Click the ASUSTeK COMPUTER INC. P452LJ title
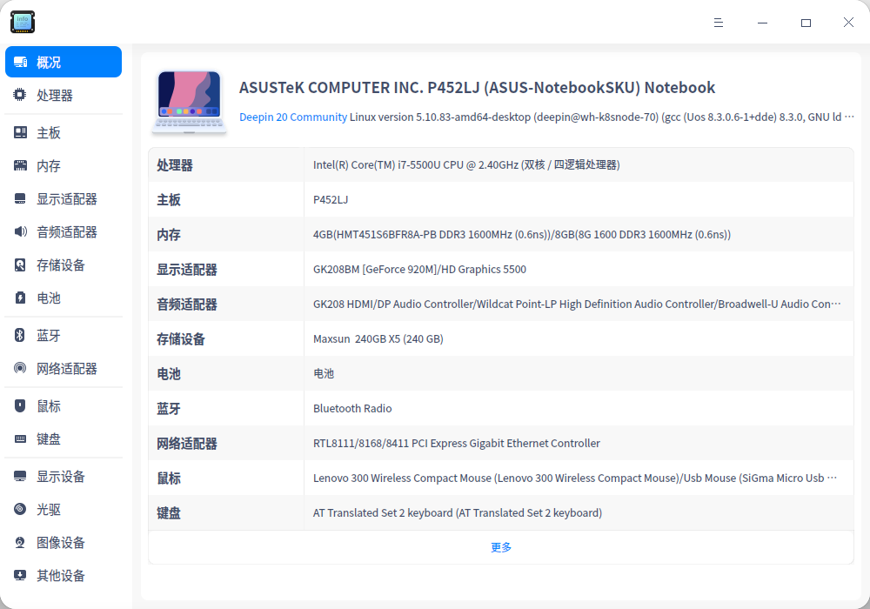This screenshot has width=870, height=609. (477, 88)
